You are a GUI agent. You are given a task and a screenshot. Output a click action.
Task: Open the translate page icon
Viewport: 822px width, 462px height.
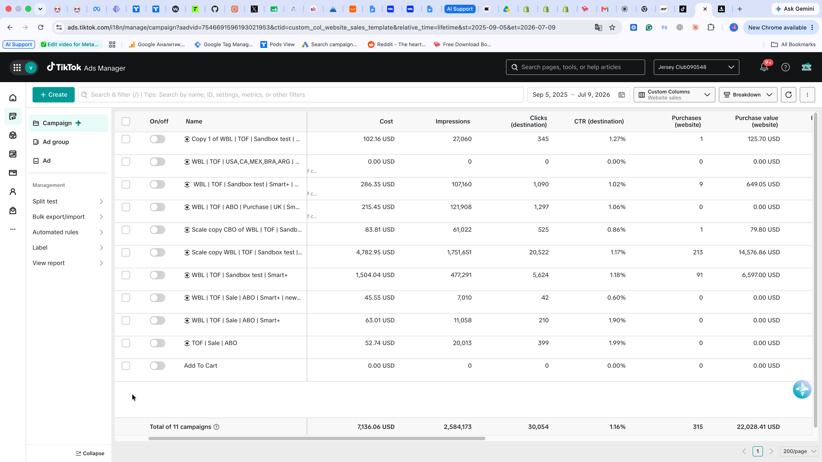[x=599, y=27]
